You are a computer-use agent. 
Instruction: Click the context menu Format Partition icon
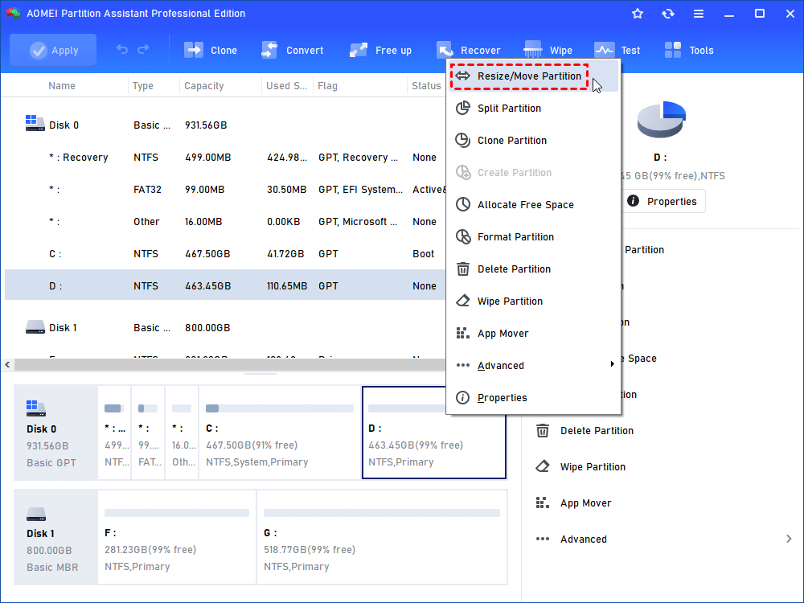tap(463, 236)
